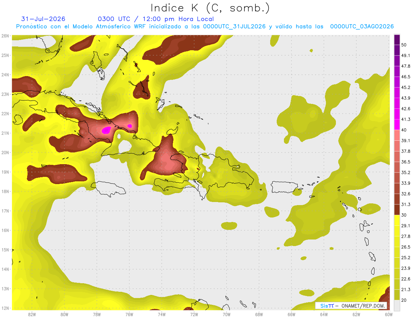
Task: Click the longitude label "66W"
Action: pyautogui.click(x=291, y=315)
